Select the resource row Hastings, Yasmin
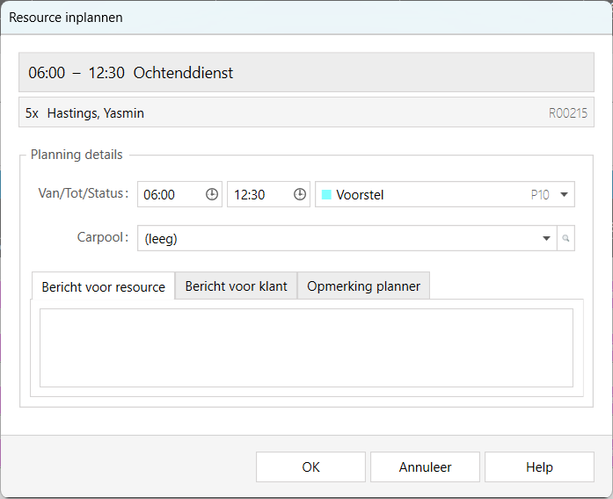 [x=96, y=113]
